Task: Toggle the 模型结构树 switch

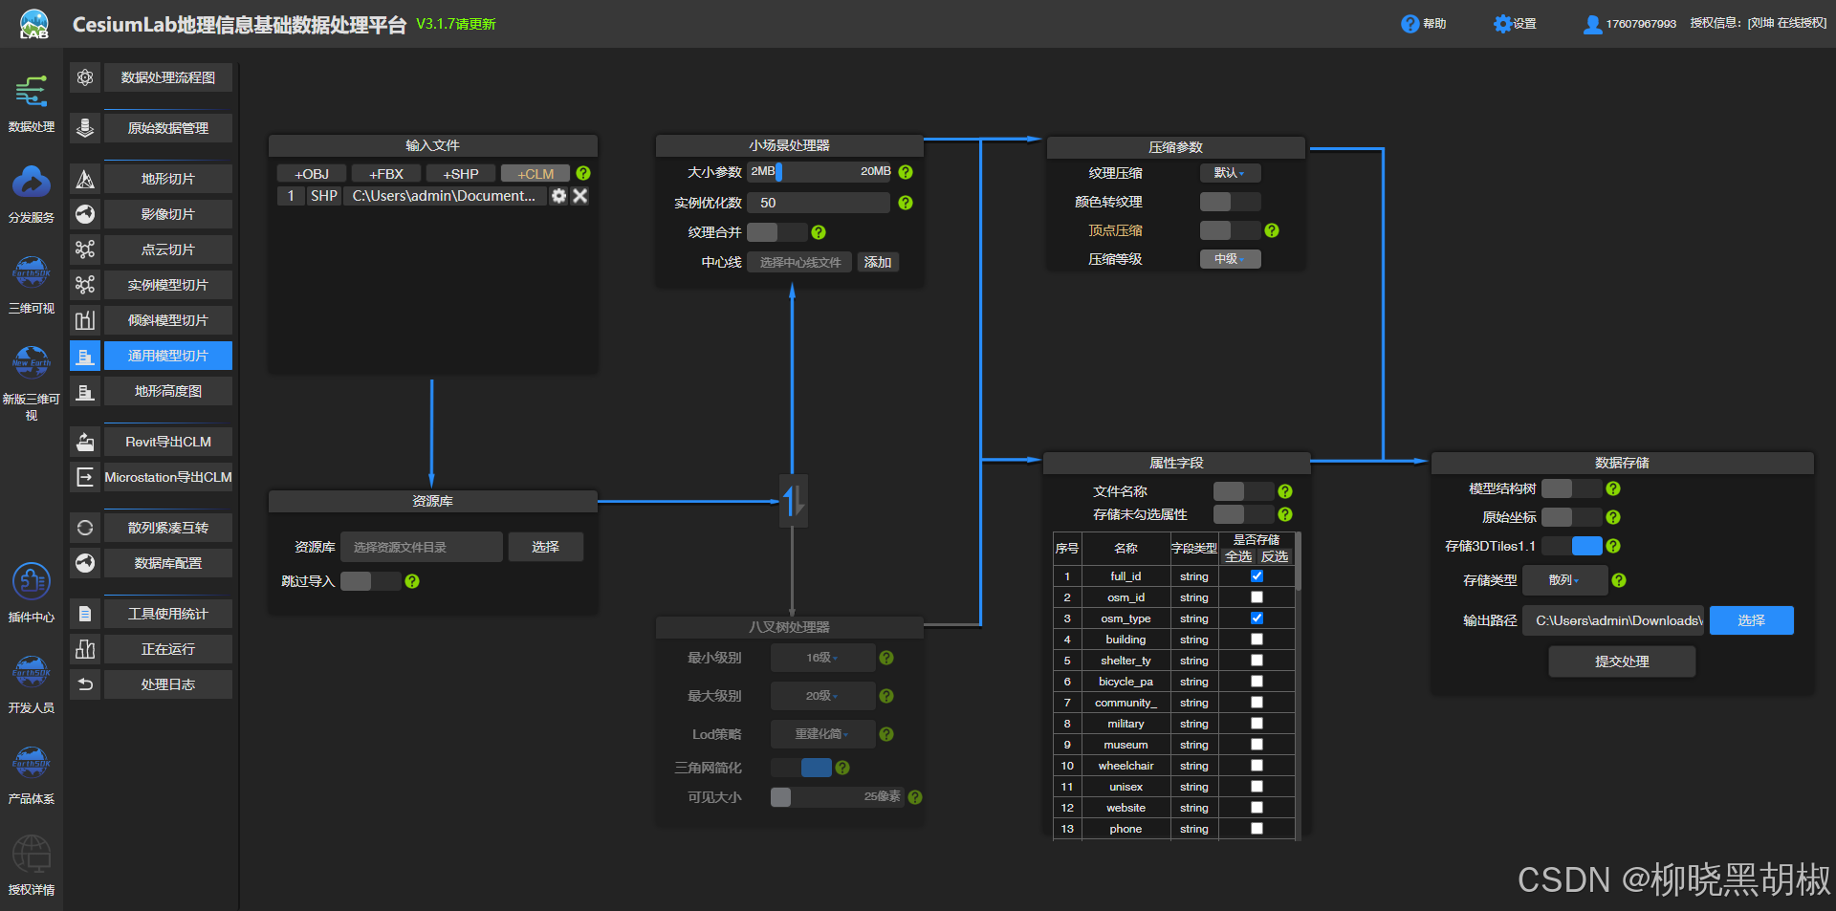Action: [x=1571, y=488]
